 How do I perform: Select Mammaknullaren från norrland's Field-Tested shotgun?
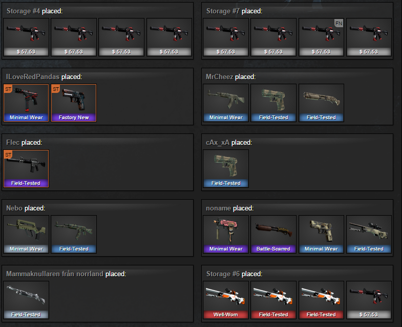tap(26, 300)
